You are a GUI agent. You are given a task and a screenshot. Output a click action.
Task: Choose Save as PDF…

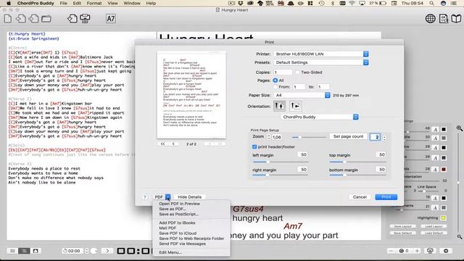point(173,209)
